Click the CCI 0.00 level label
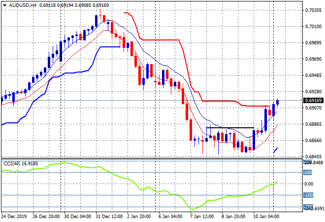Image resolution: width=325 pixels, height=222 pixels. 309,184
